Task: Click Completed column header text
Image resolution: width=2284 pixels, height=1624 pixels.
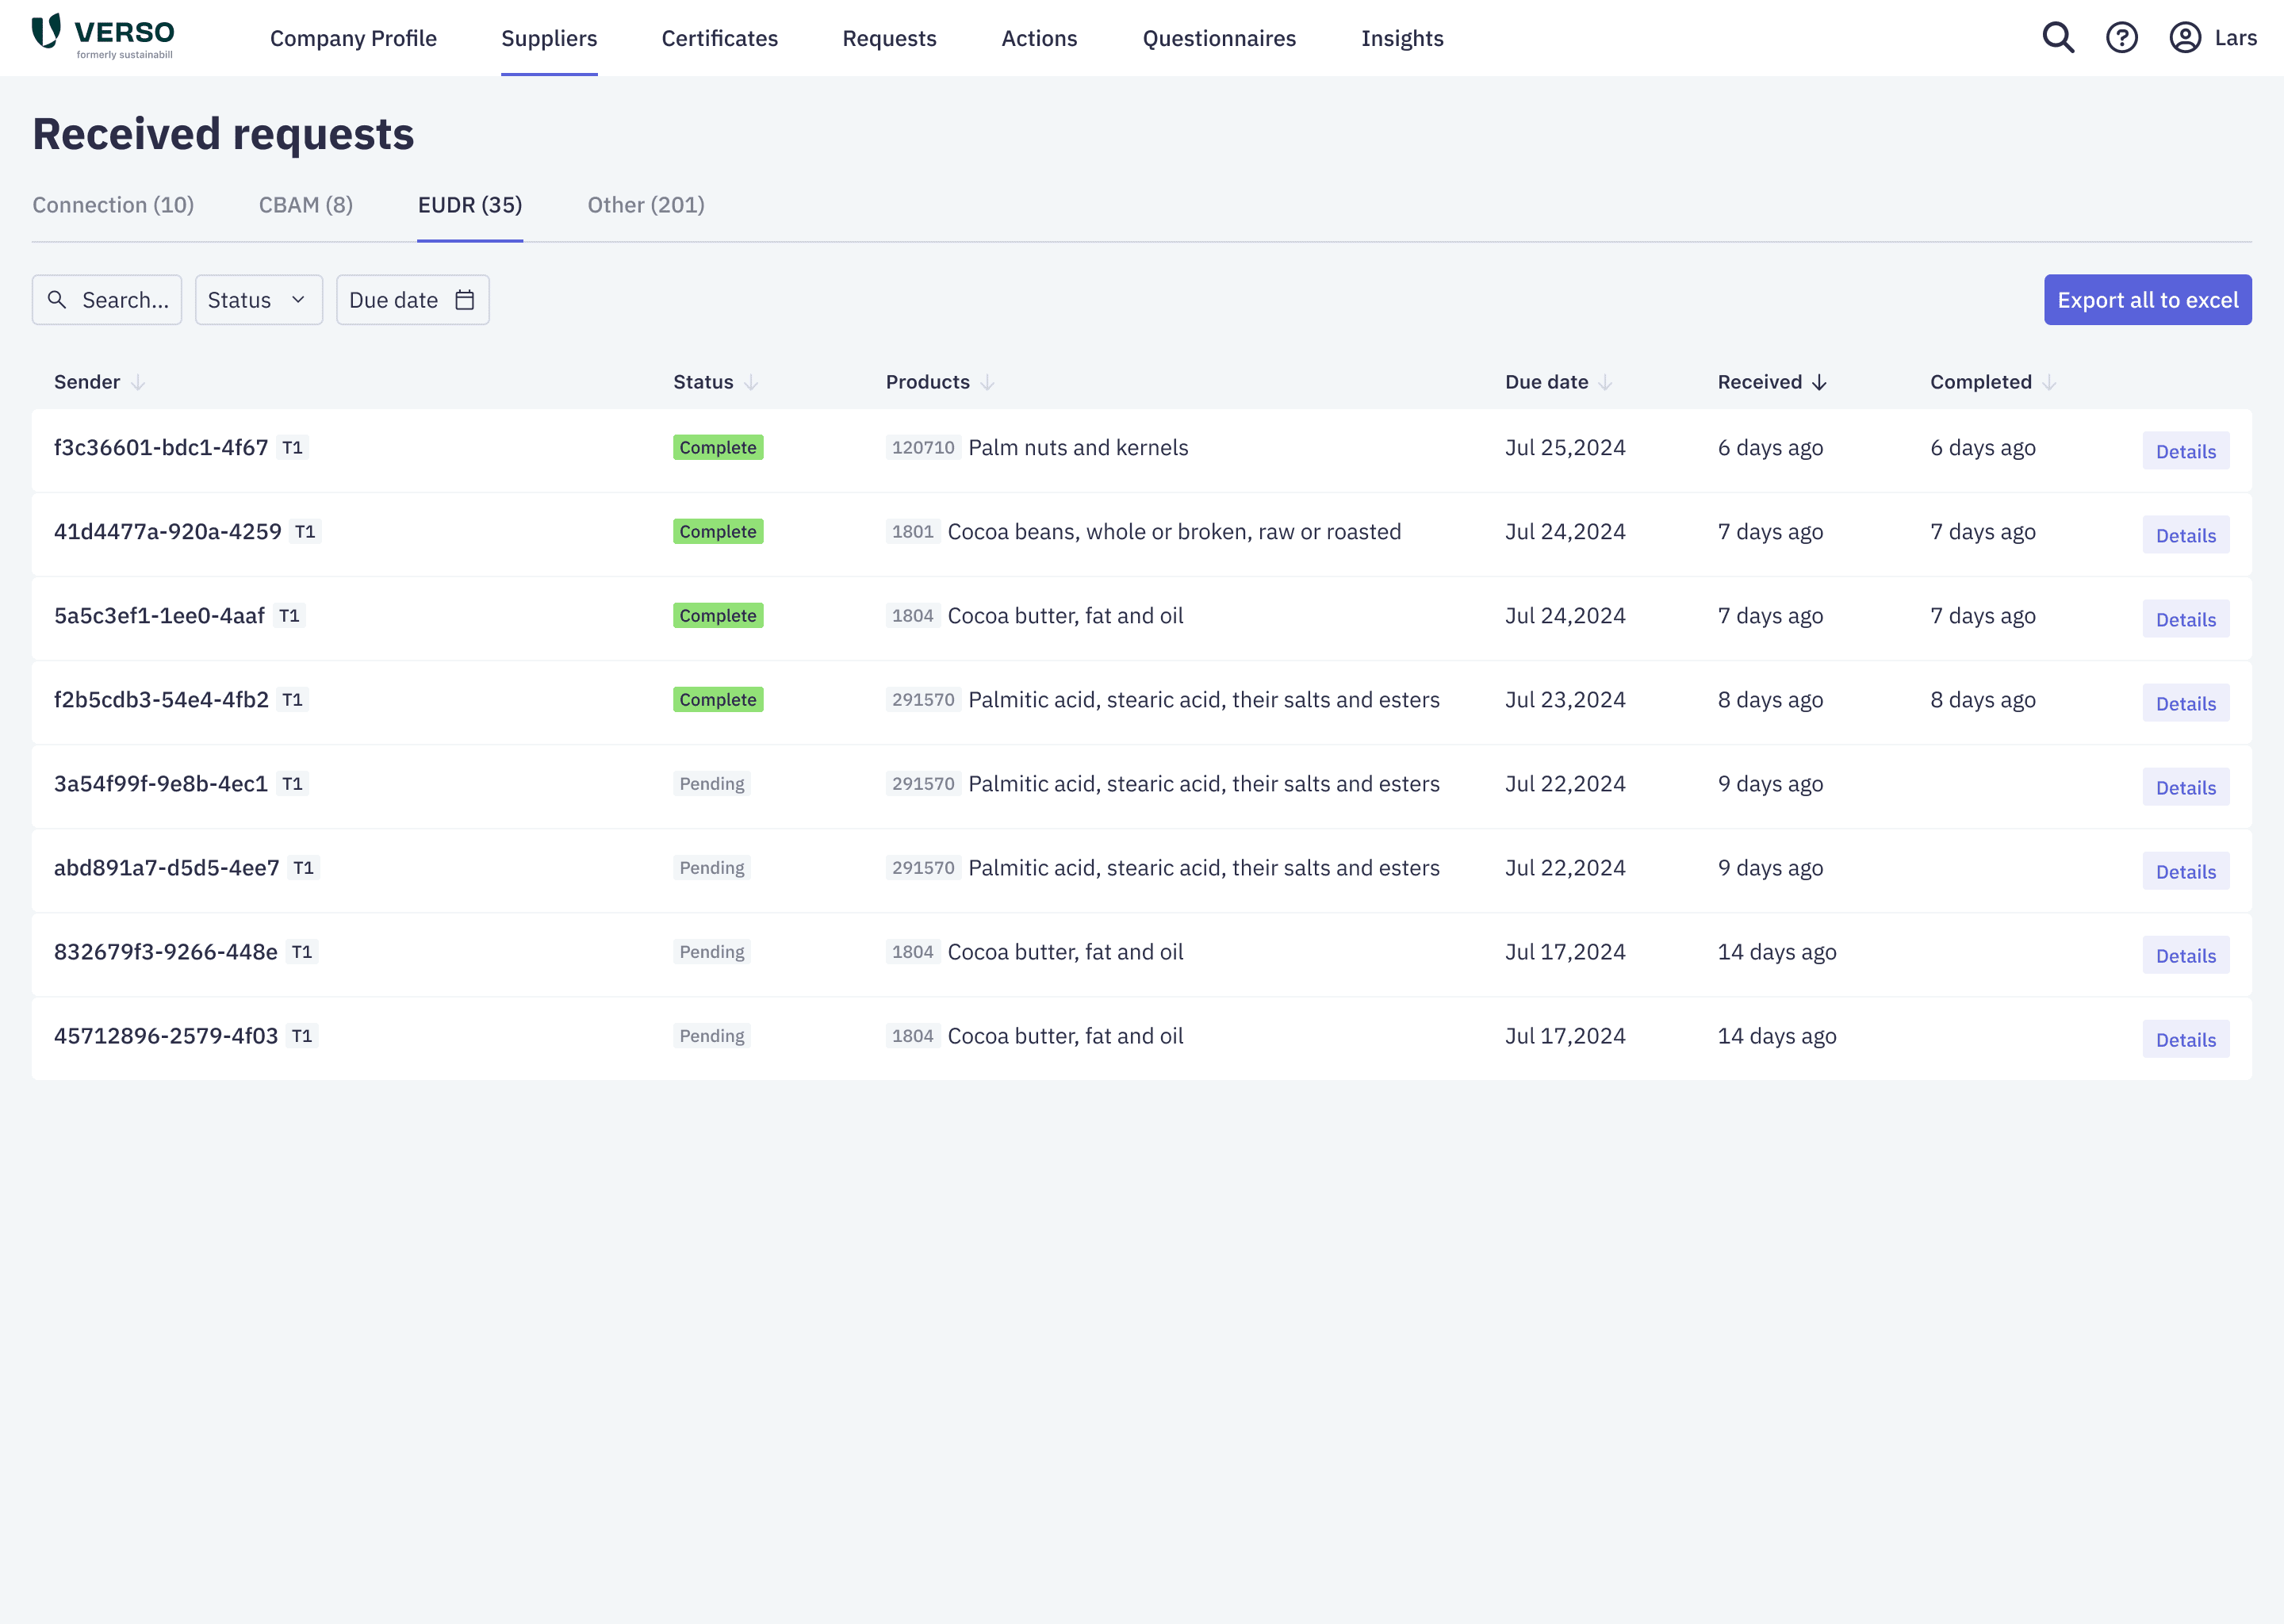Action: [1981, 382]
